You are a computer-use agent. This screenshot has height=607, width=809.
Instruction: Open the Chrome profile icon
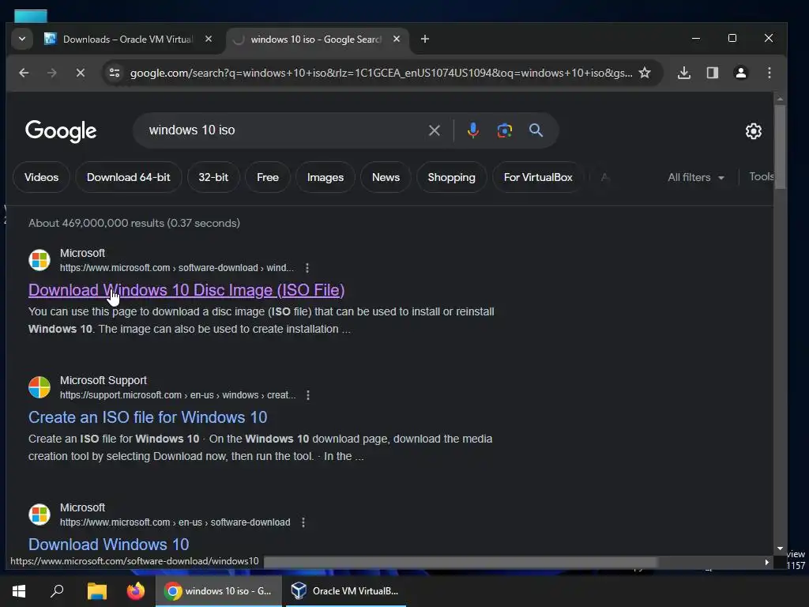click(x=740, y=73)
